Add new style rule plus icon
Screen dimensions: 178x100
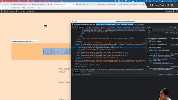(x=174, y=33)
